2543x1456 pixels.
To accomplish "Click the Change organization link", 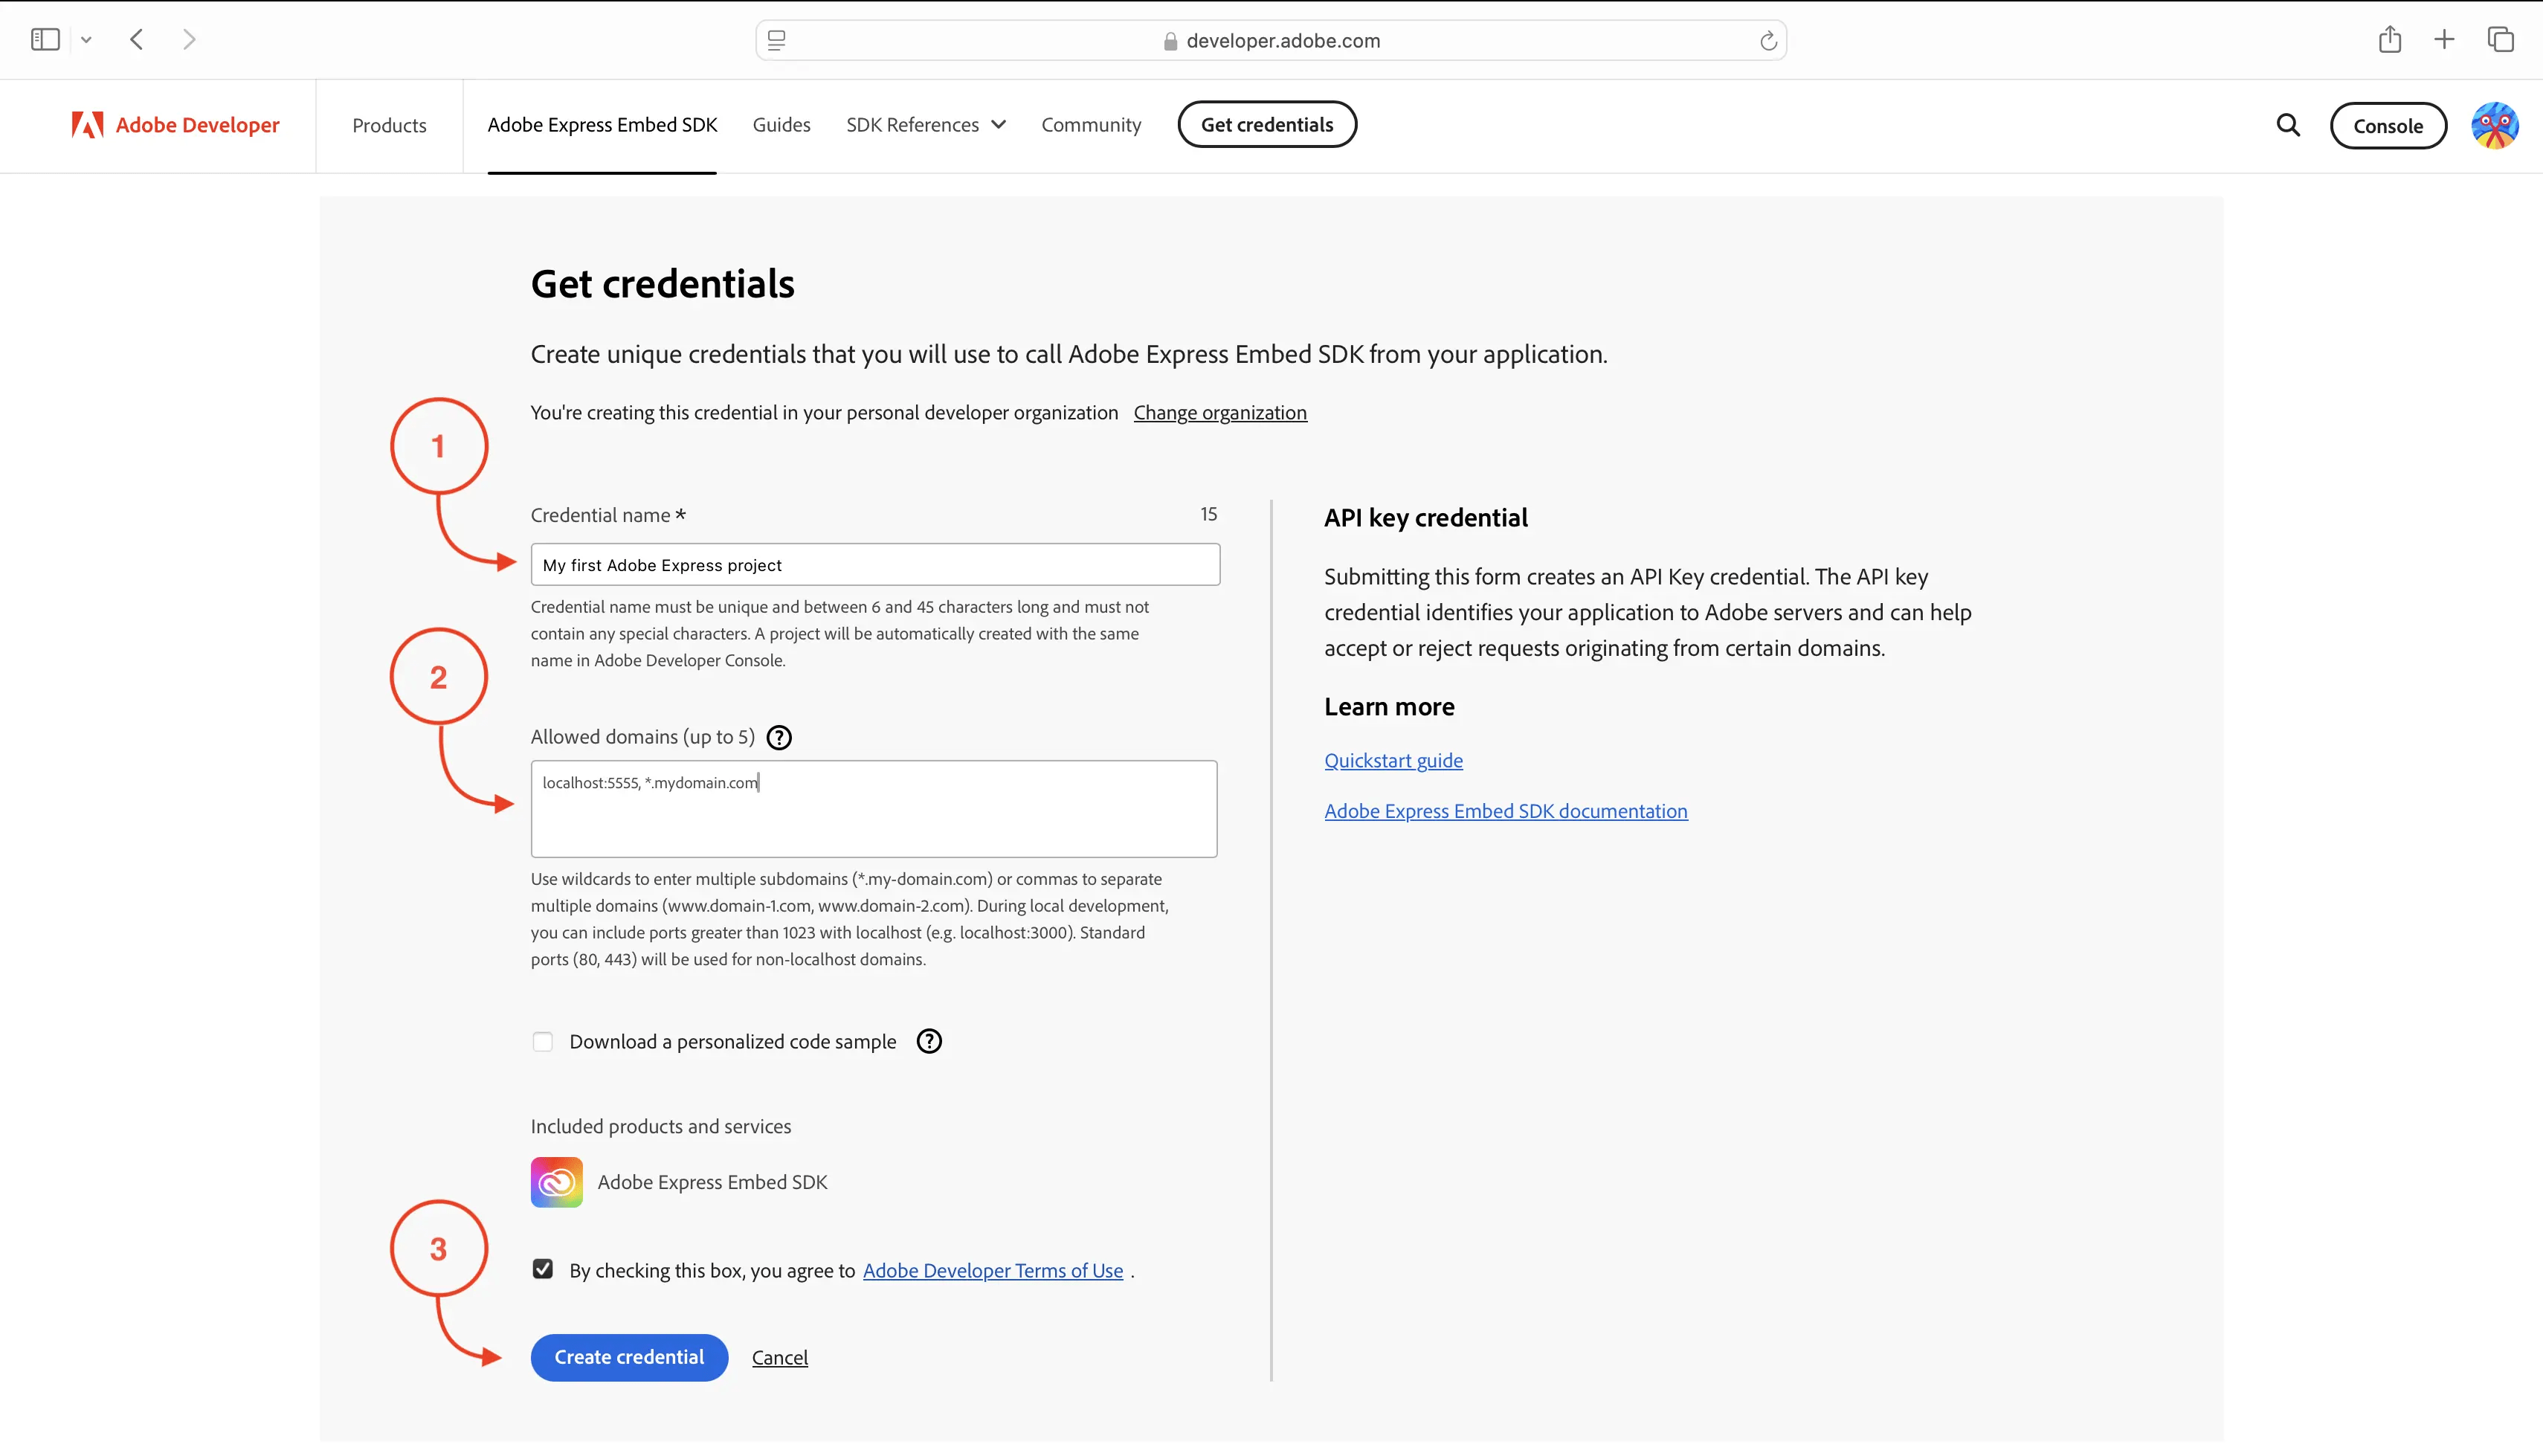I will coord(1219,412).
